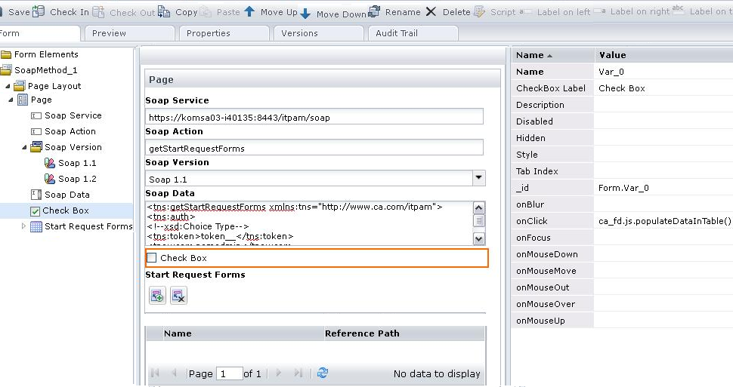The image size is (733, 387).
Task: Click the Rename toolbar icon
Action: [x=376, y=12]
